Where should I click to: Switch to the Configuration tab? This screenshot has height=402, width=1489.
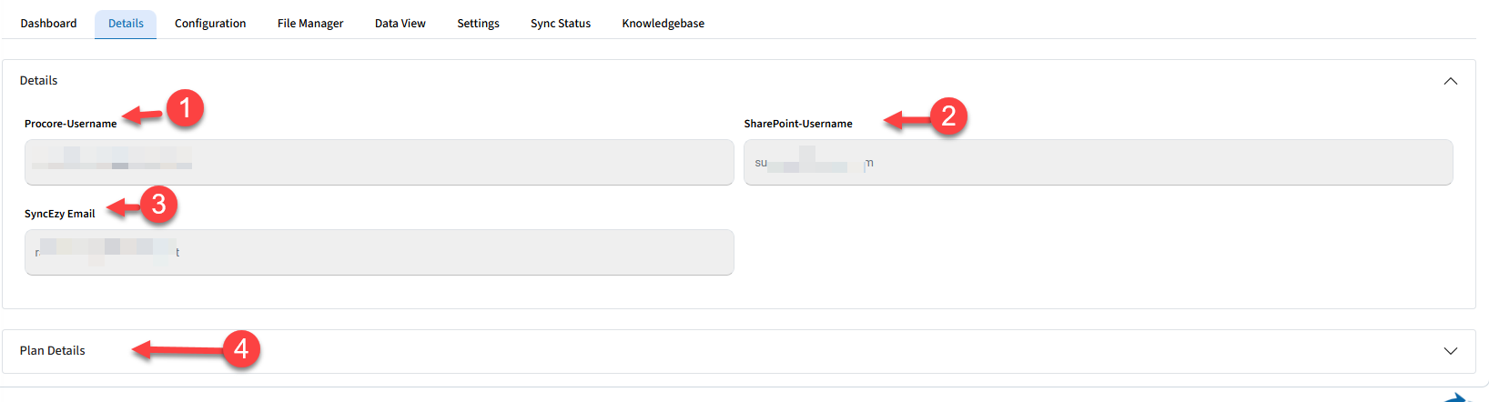[x=210, y=24]
